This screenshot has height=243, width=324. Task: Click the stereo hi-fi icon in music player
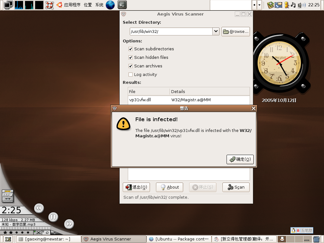click(8, 196)
